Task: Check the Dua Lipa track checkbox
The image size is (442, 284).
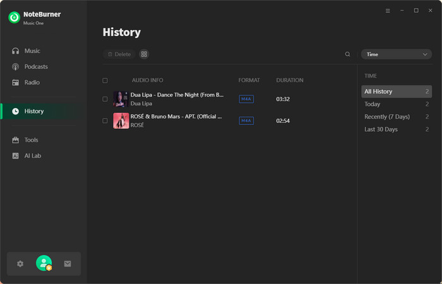Action: click(x=105, y=99)
